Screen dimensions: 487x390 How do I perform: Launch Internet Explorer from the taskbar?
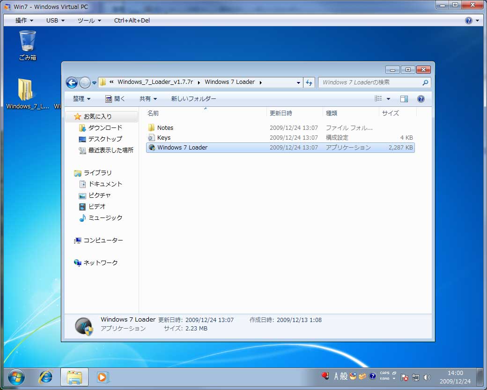point(46,377)
